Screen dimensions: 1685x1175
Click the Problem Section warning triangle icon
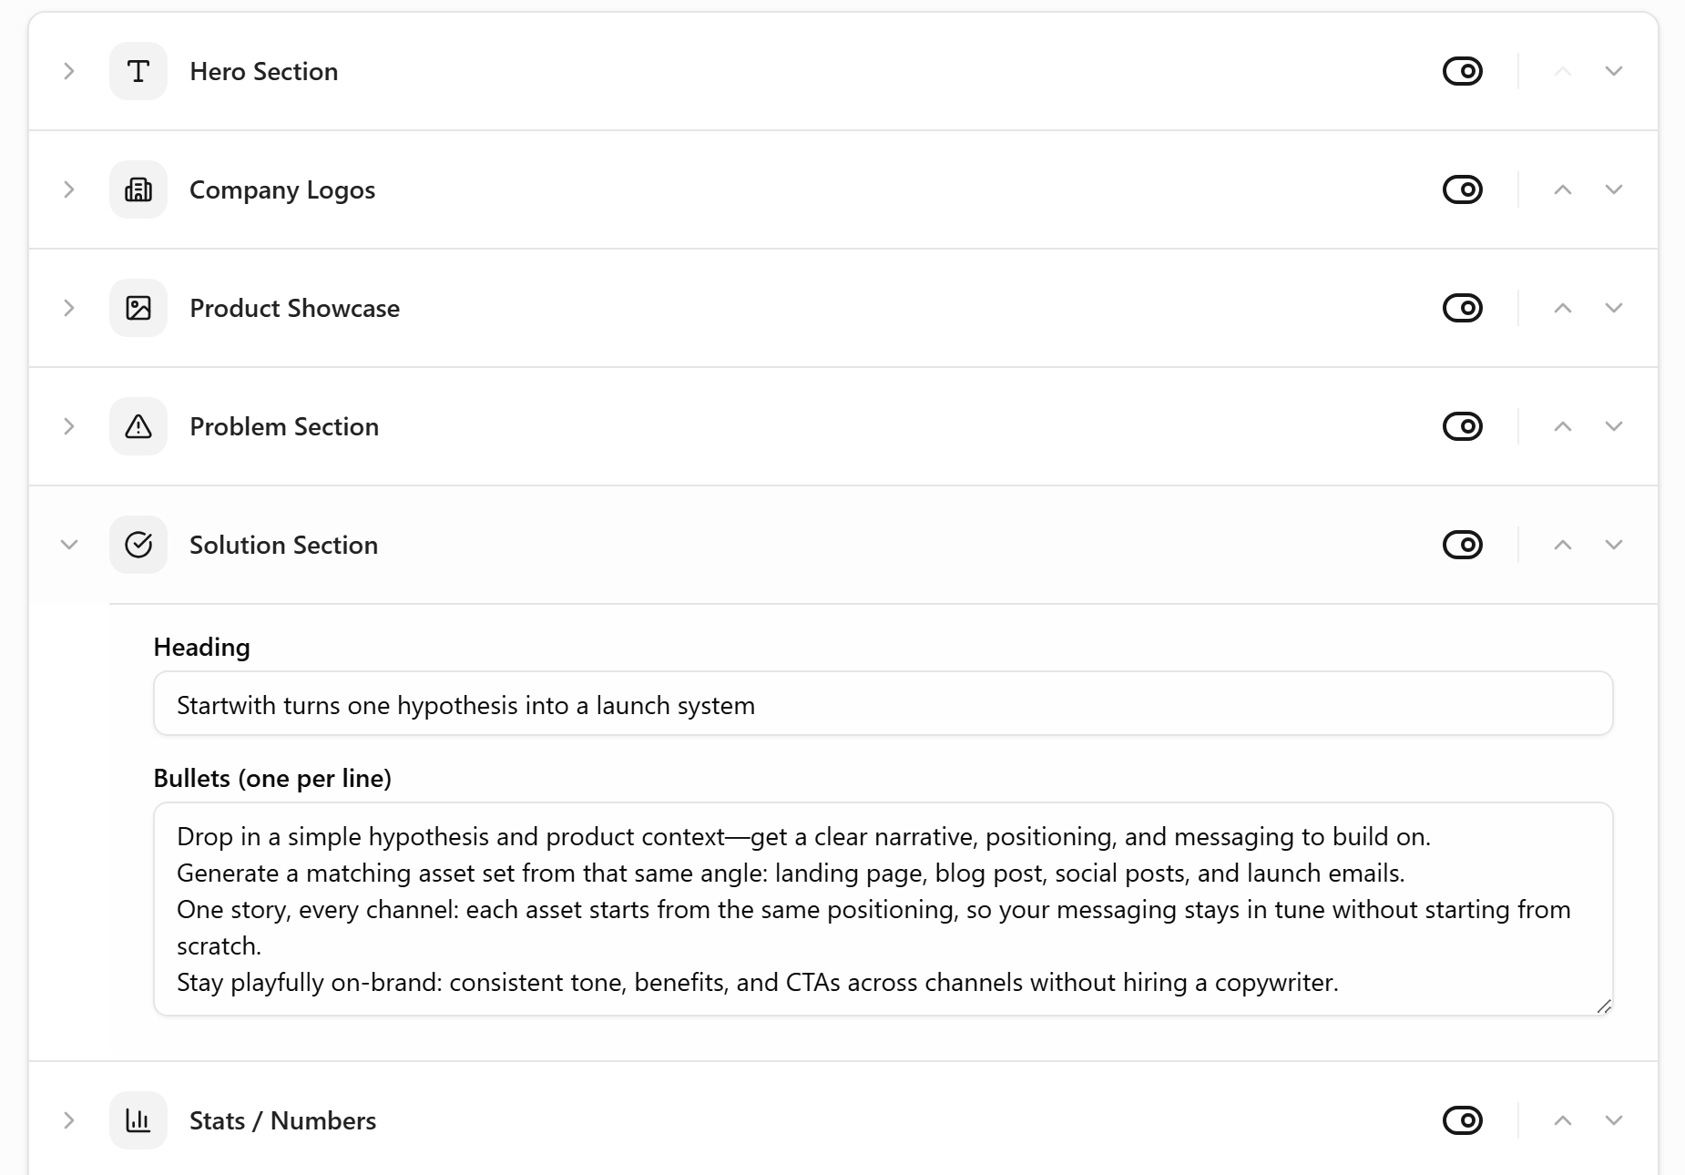tap(138, 426)
